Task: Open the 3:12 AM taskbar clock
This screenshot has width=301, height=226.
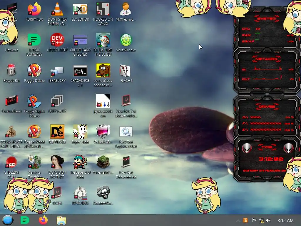Action: 285,221
